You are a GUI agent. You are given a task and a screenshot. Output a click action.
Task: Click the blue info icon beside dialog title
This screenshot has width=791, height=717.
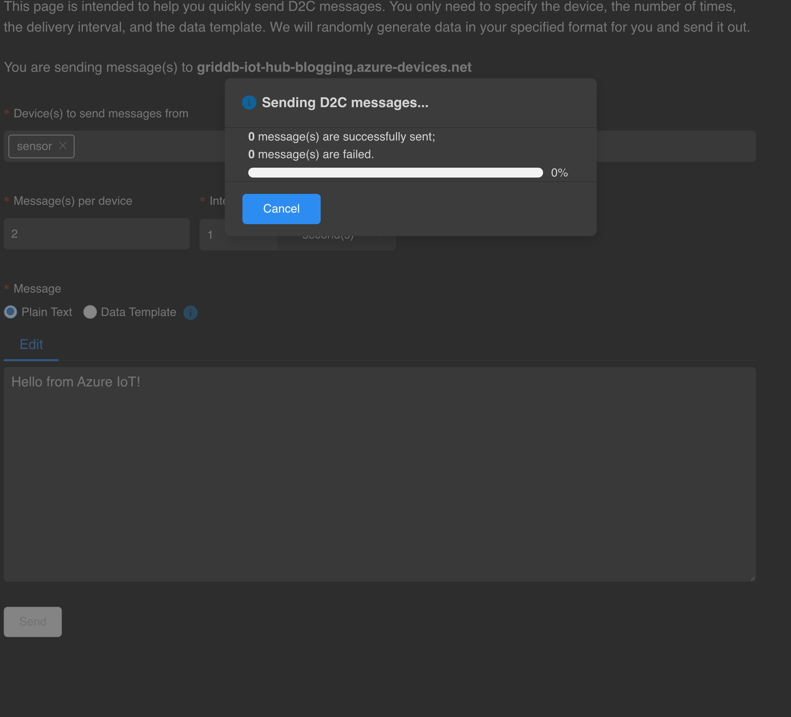click(249, 102)
